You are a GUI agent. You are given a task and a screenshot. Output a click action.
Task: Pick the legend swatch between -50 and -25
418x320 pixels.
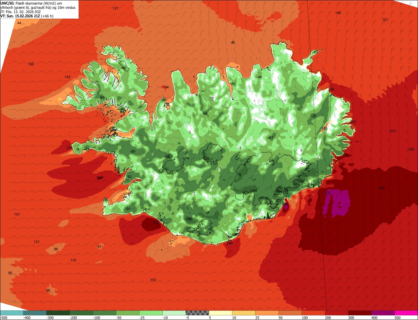pyautogui.click(x=128, y=313)
